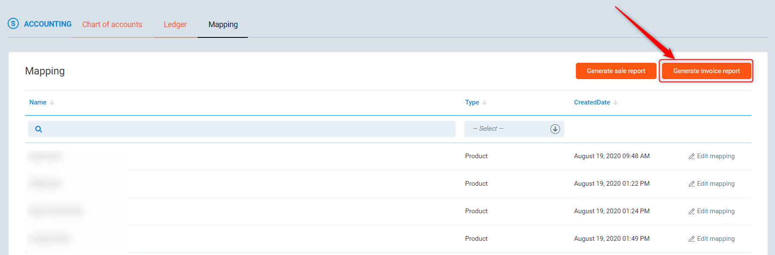Click the sort arrow next to CreatedDate

616,102
